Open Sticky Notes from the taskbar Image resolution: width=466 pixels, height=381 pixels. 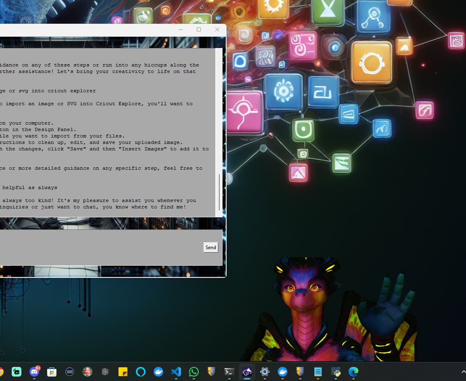(123, 371)
